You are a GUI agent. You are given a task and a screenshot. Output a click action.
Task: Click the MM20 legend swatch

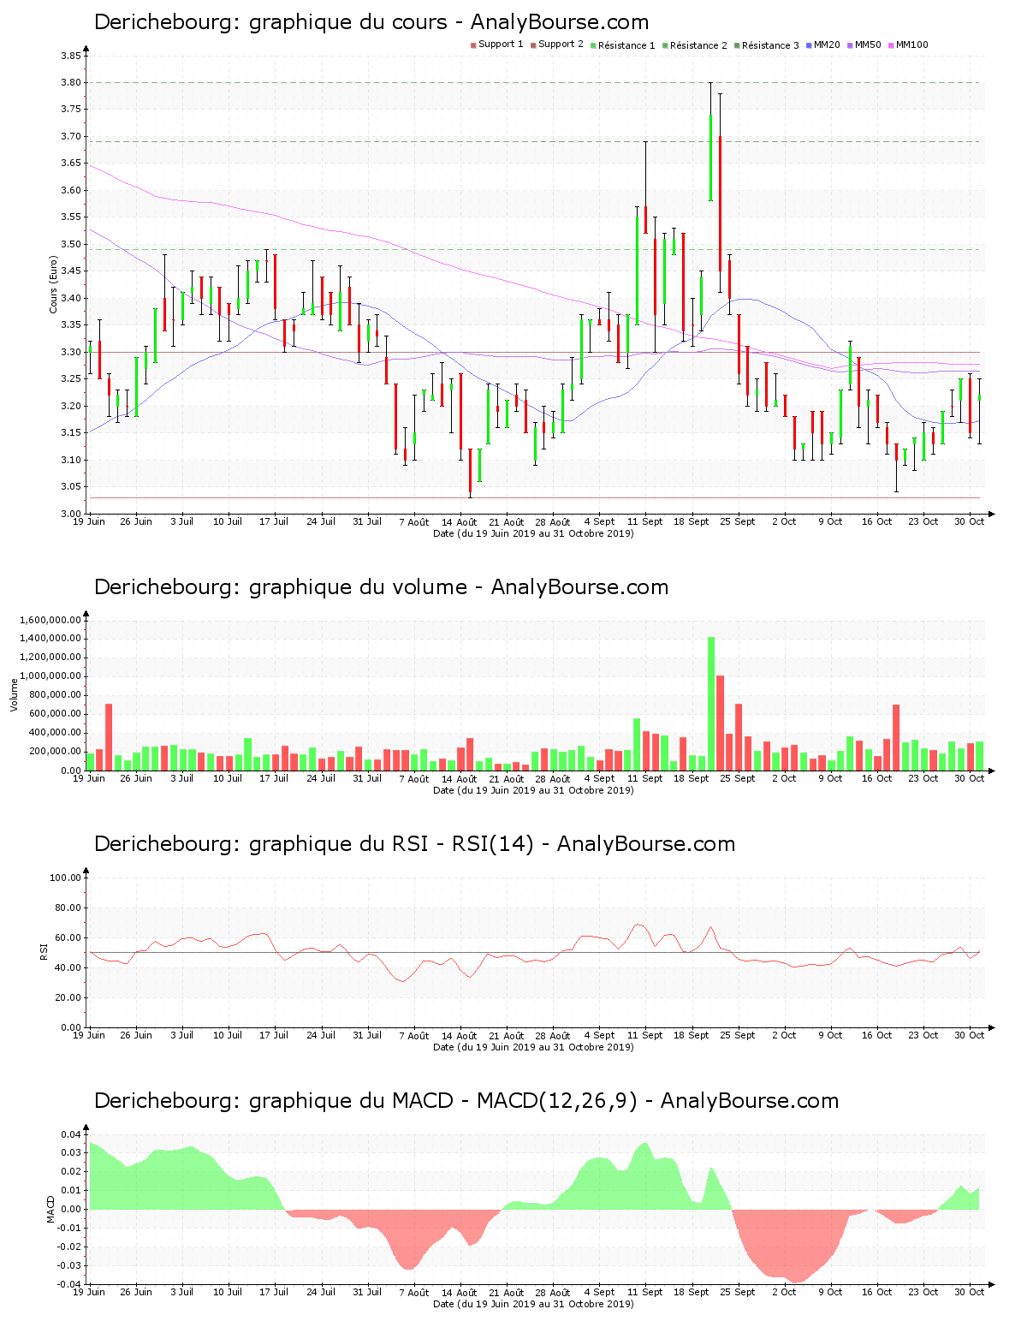[809, 45]
